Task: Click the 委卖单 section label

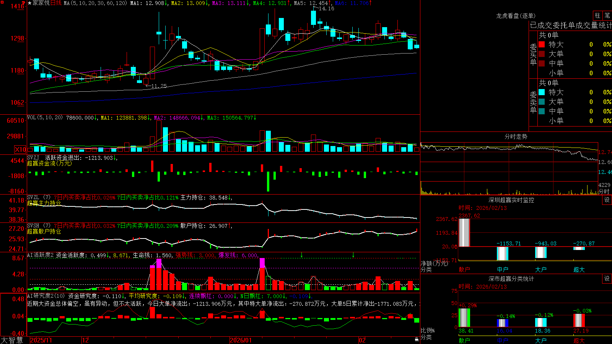Action: 533,102
